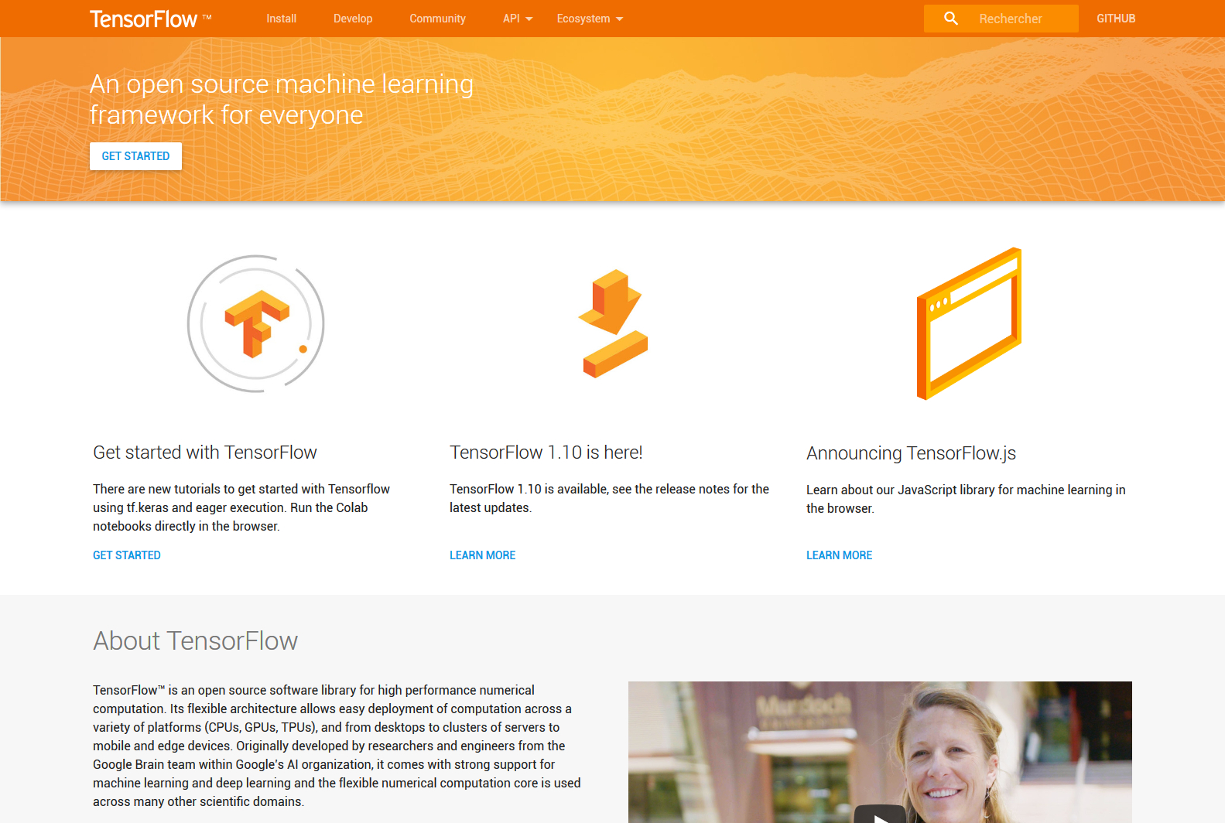Click hero text 'An open source machine learning'
The image size is (1225, 823).
282,84
